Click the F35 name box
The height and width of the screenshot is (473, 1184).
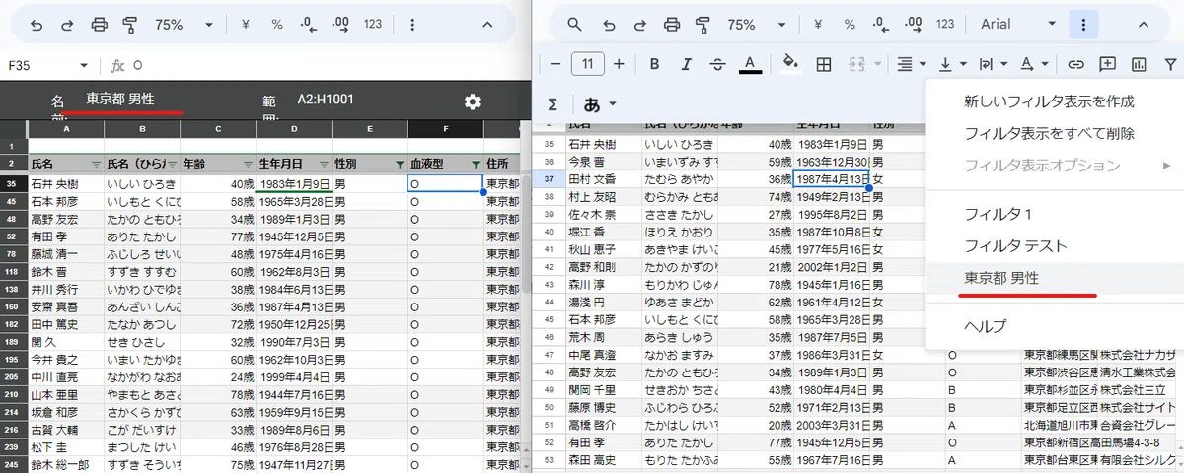39,65
